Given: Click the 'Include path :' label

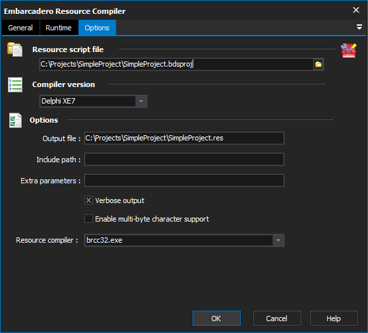Looking at the screenshot, I should click(x=59, y=160).
